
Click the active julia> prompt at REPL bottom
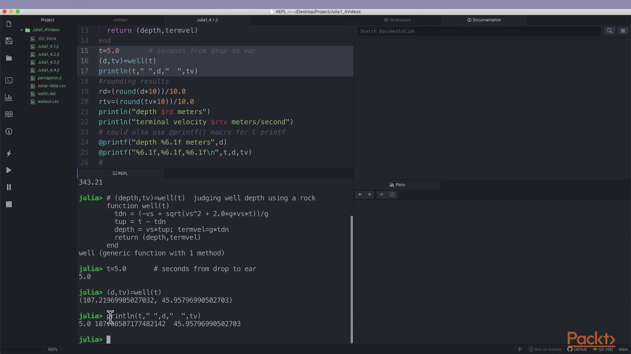[x=91, y=339]
